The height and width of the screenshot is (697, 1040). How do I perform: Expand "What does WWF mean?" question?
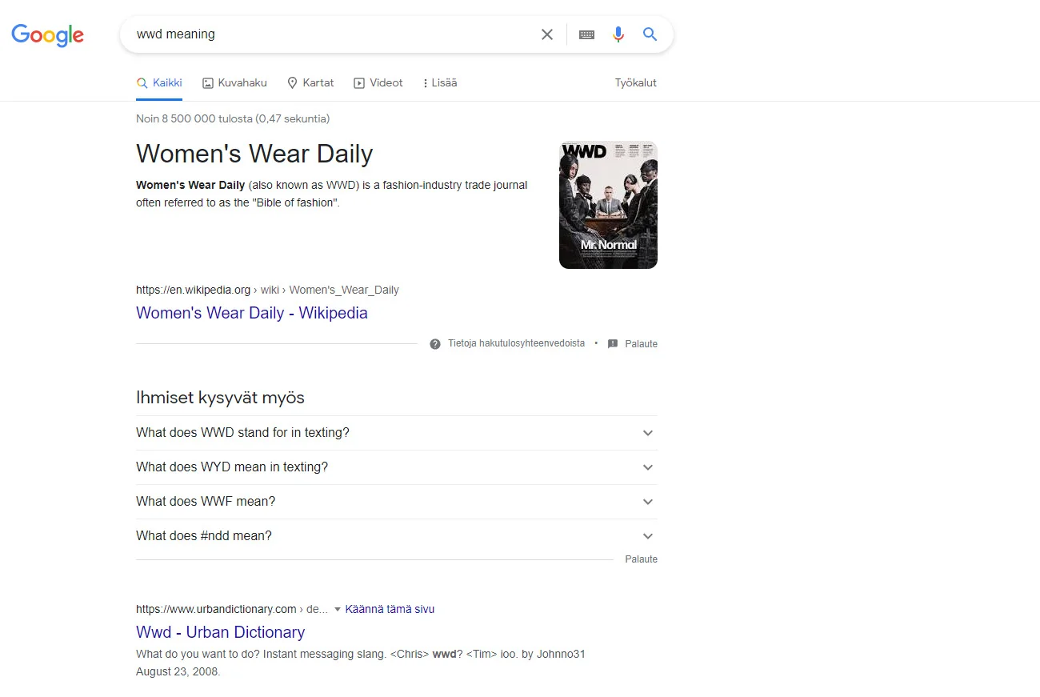[x=648, y=502]
